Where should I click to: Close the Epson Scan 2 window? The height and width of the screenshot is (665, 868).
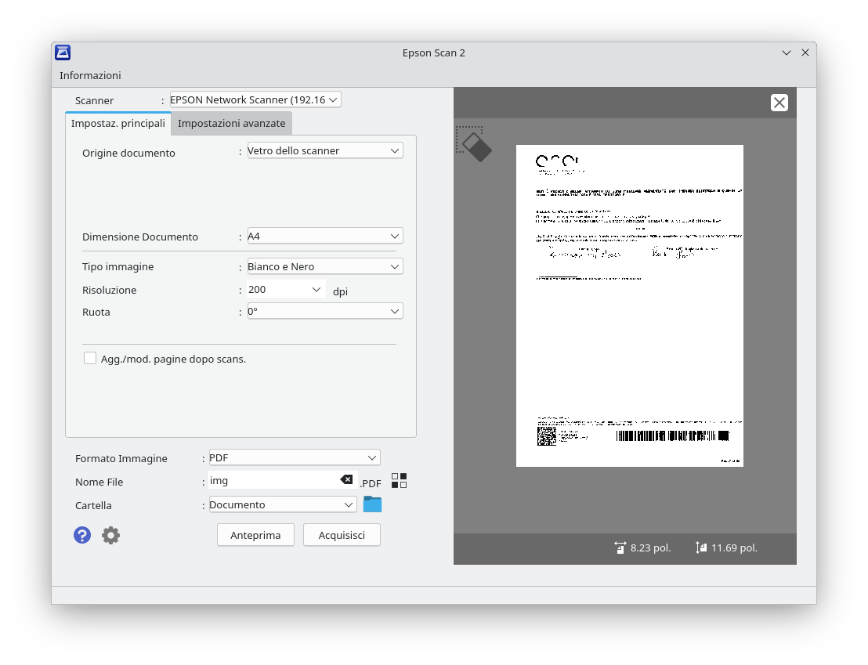coord(805,52)
